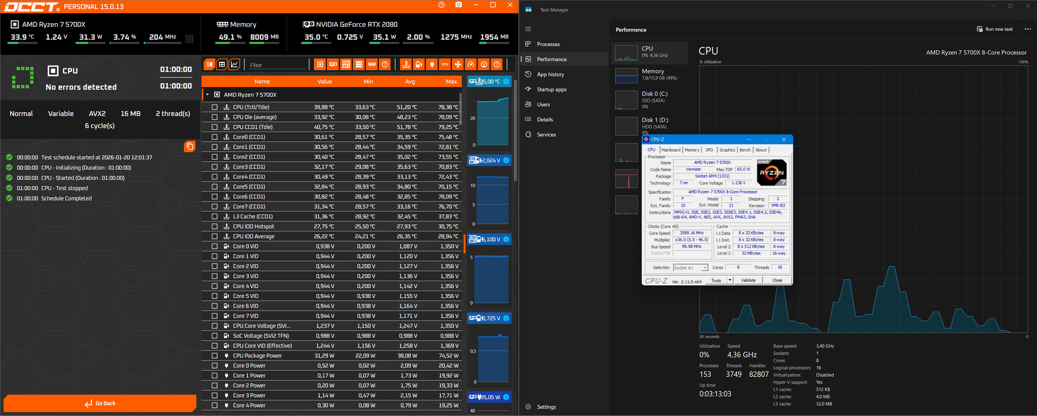Toggle the motherboard sensor filter icon
Image resolution: width=1037 pixels, height=416 pixels.
(346, 65)
